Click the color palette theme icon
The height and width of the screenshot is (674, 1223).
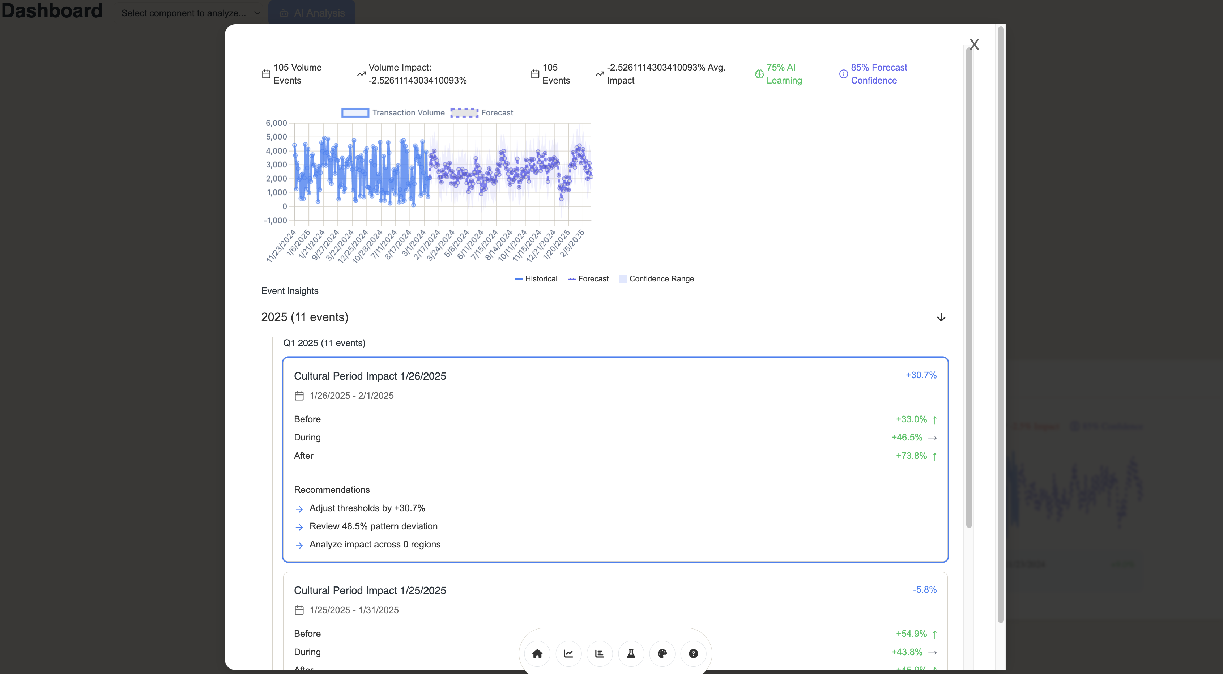click(662, 654)
